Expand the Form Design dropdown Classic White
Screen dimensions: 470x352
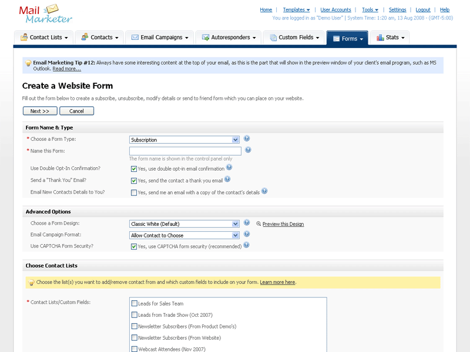pyautogui.click(x=184, y=224)
